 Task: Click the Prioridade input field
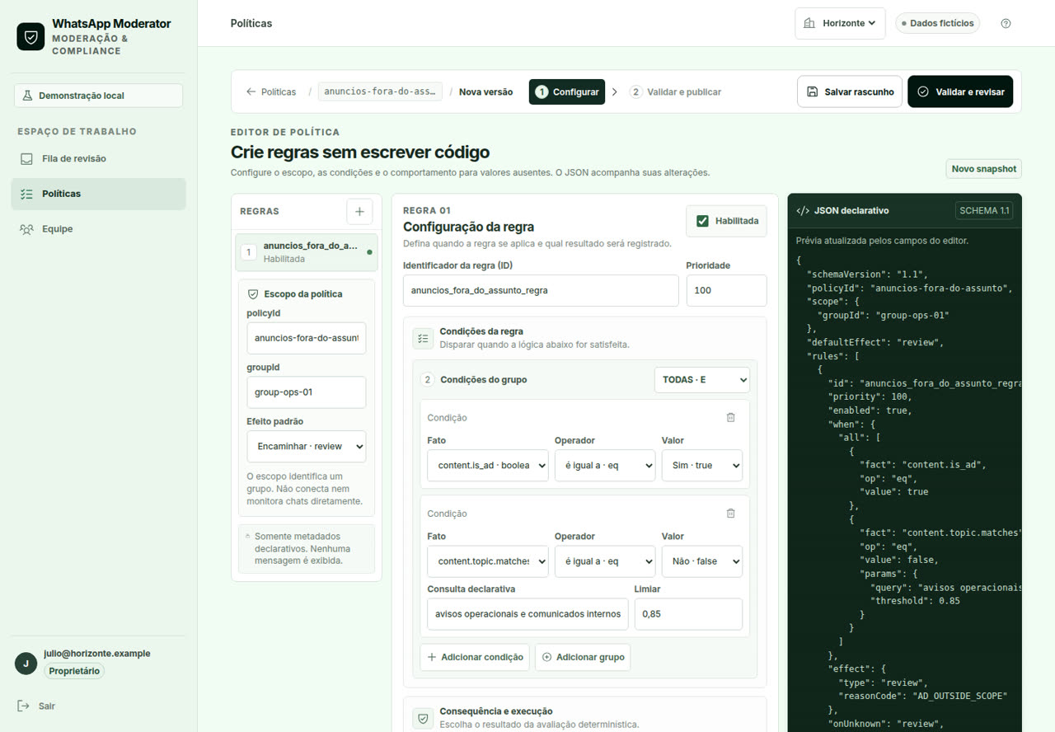[x=726, y=290]
